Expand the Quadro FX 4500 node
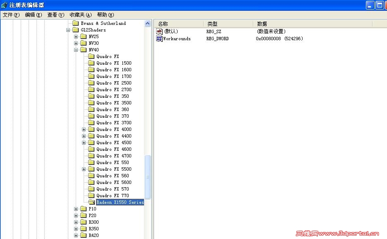 click(x=84, y=143)
